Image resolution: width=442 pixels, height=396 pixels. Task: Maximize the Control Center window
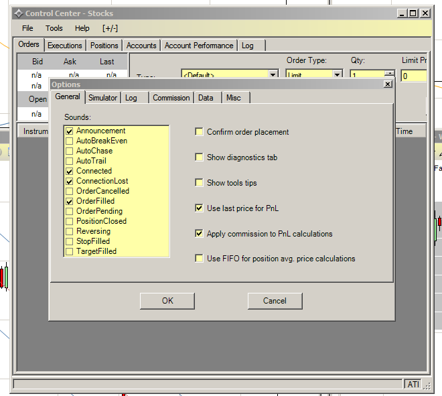413,13
